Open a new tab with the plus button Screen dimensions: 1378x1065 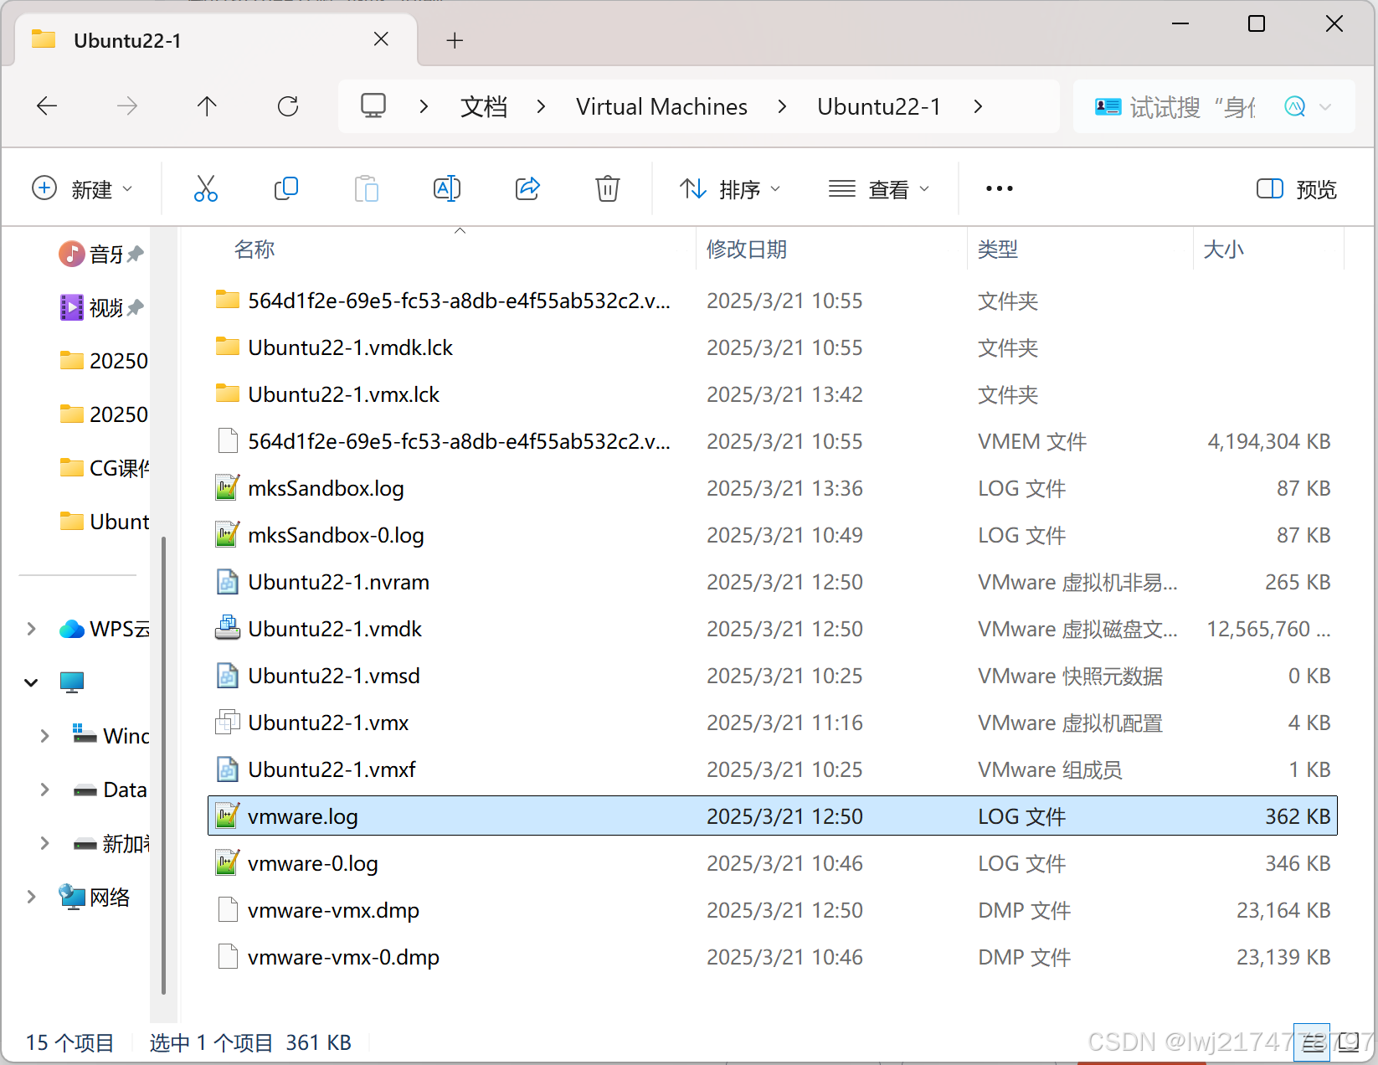tap(455, 40)
